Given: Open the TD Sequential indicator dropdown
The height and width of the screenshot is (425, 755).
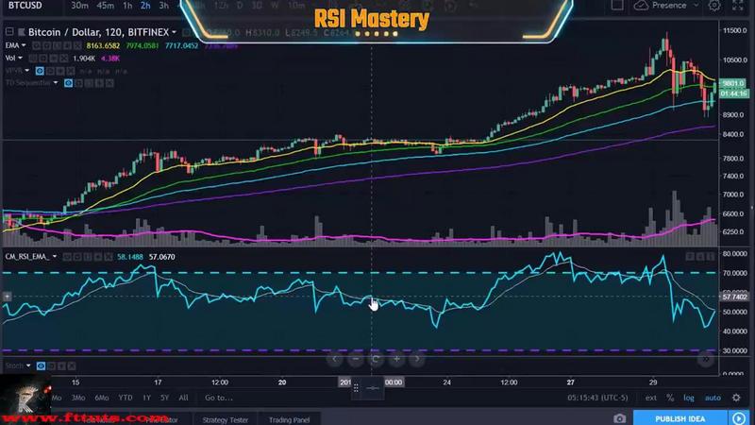Looking at the screenshot, I should (x=56, y=83).
